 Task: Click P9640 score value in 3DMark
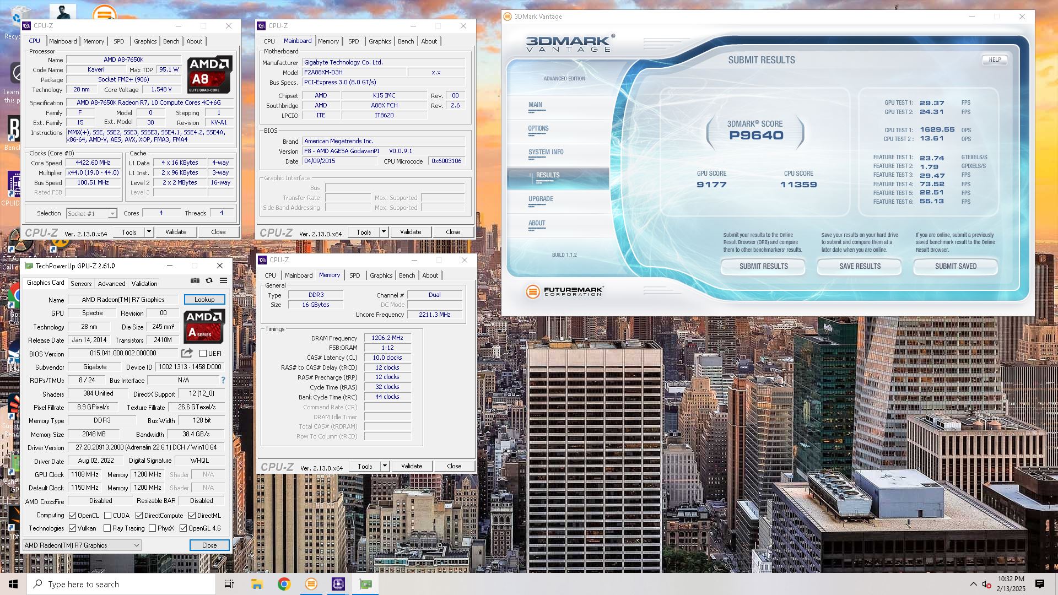(x=756, y=136)
